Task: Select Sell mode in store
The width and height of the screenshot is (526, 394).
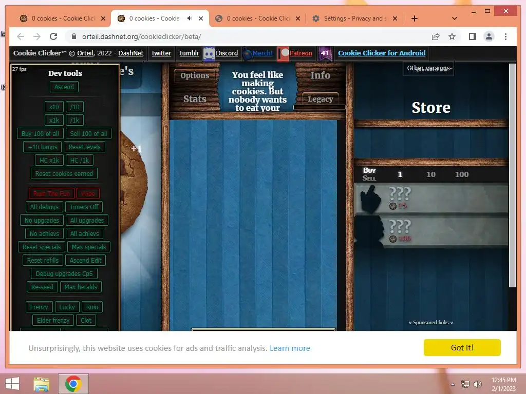Action: [x=369, y=178]
